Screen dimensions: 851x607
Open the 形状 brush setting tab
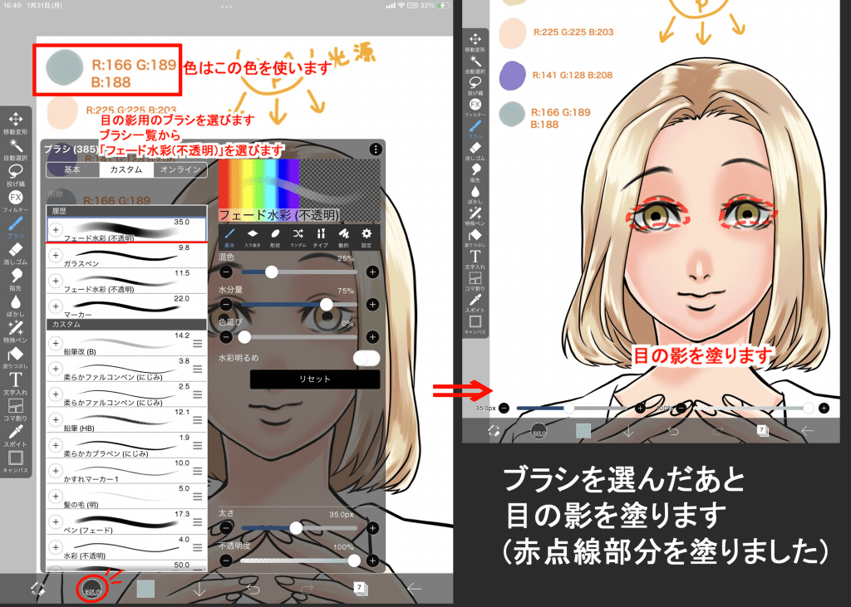coord(275,237)
